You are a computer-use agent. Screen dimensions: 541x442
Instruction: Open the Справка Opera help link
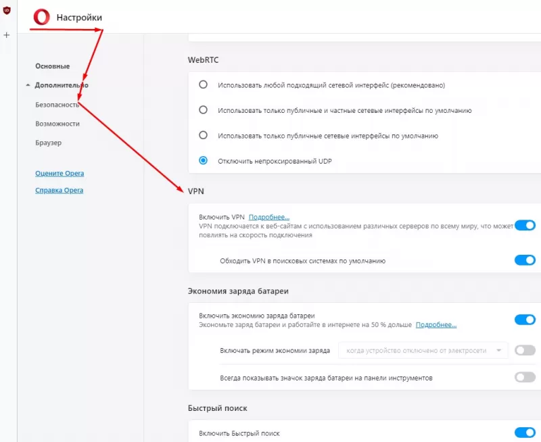click(x=60, y=191)
